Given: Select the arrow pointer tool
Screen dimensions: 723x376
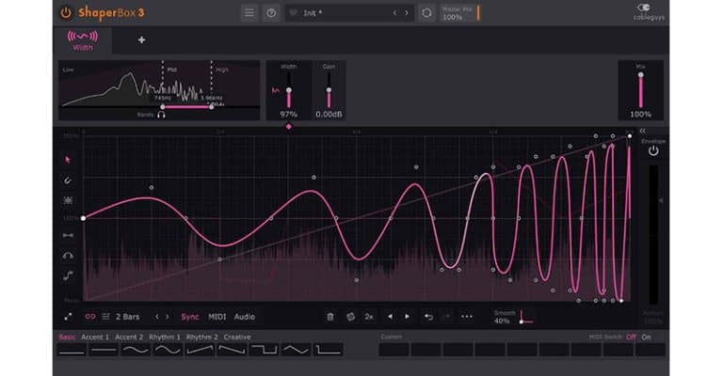Looking at the screenshot, I should (x=68, y=160).
